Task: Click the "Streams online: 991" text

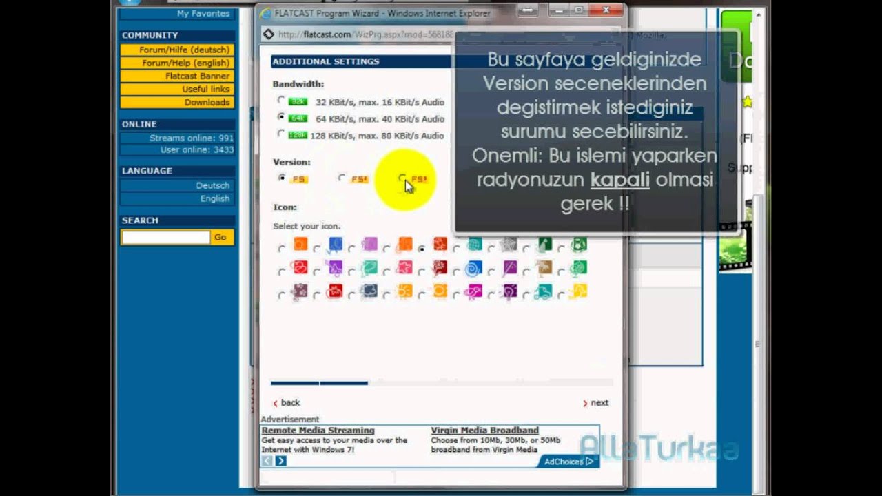Action: [192, 138]
